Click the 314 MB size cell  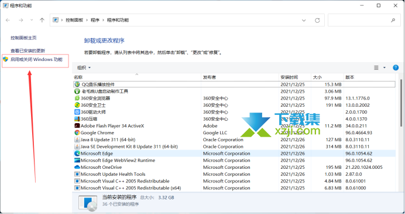point(334,147)
